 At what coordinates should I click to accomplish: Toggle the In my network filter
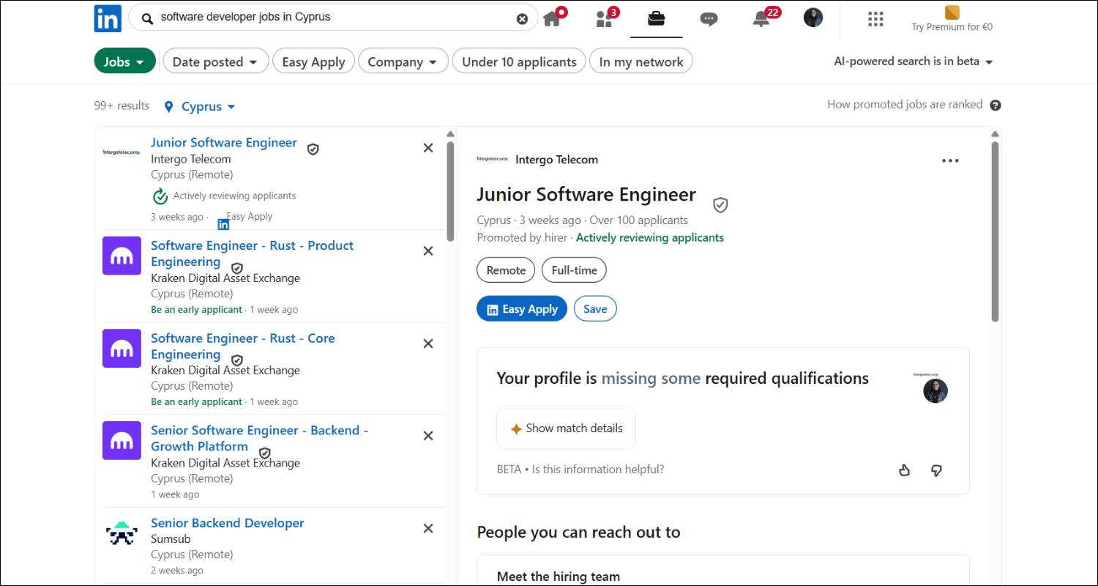coord(640,61)
